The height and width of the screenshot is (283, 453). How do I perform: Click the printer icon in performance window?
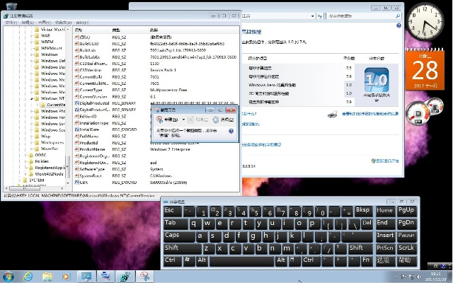coord(333,114)
